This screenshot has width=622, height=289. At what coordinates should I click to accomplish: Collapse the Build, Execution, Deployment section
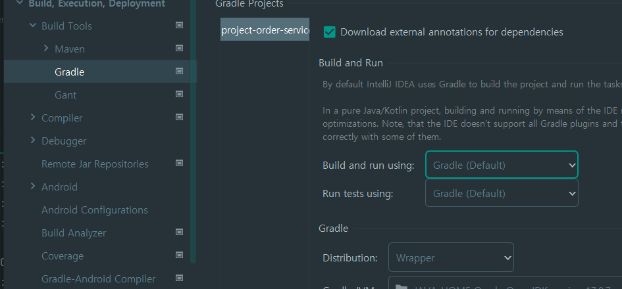tap(20, 3)
